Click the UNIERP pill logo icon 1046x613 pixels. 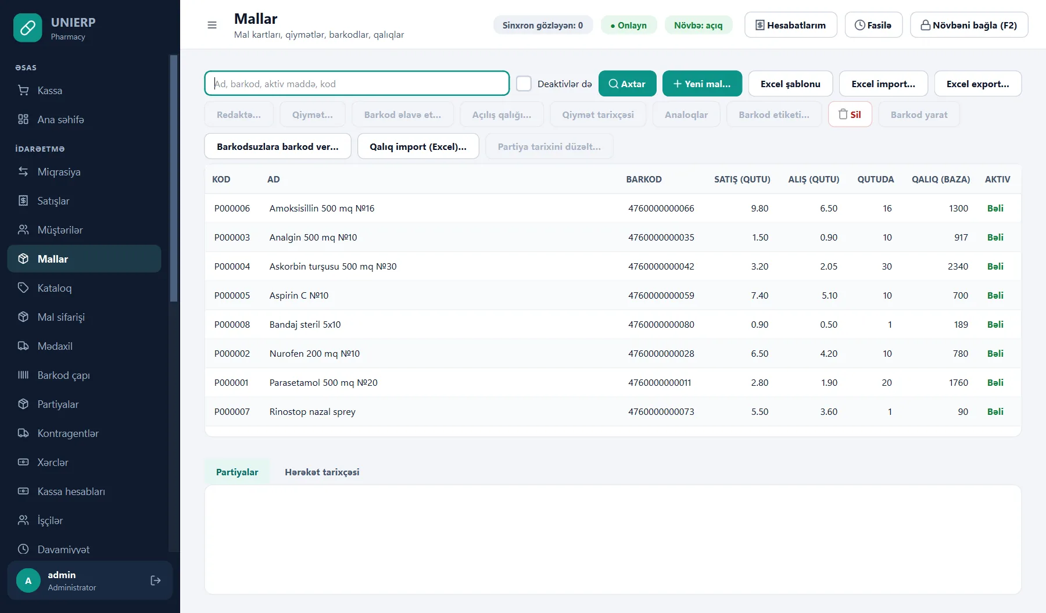point(27,28)
